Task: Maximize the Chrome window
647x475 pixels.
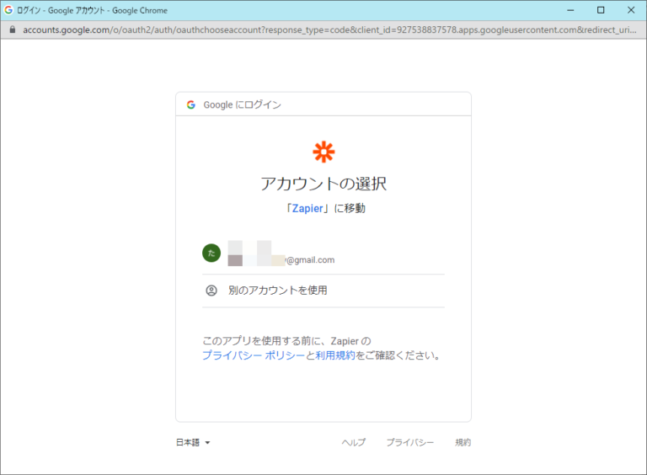Action: (x=601, y=10)
